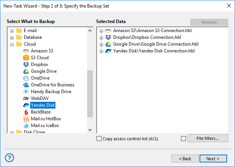Screen dimensions: 235x167
Task: Click Google Drive icon of Google Drive Connection.hbl
Action: [x=108, y=44]
